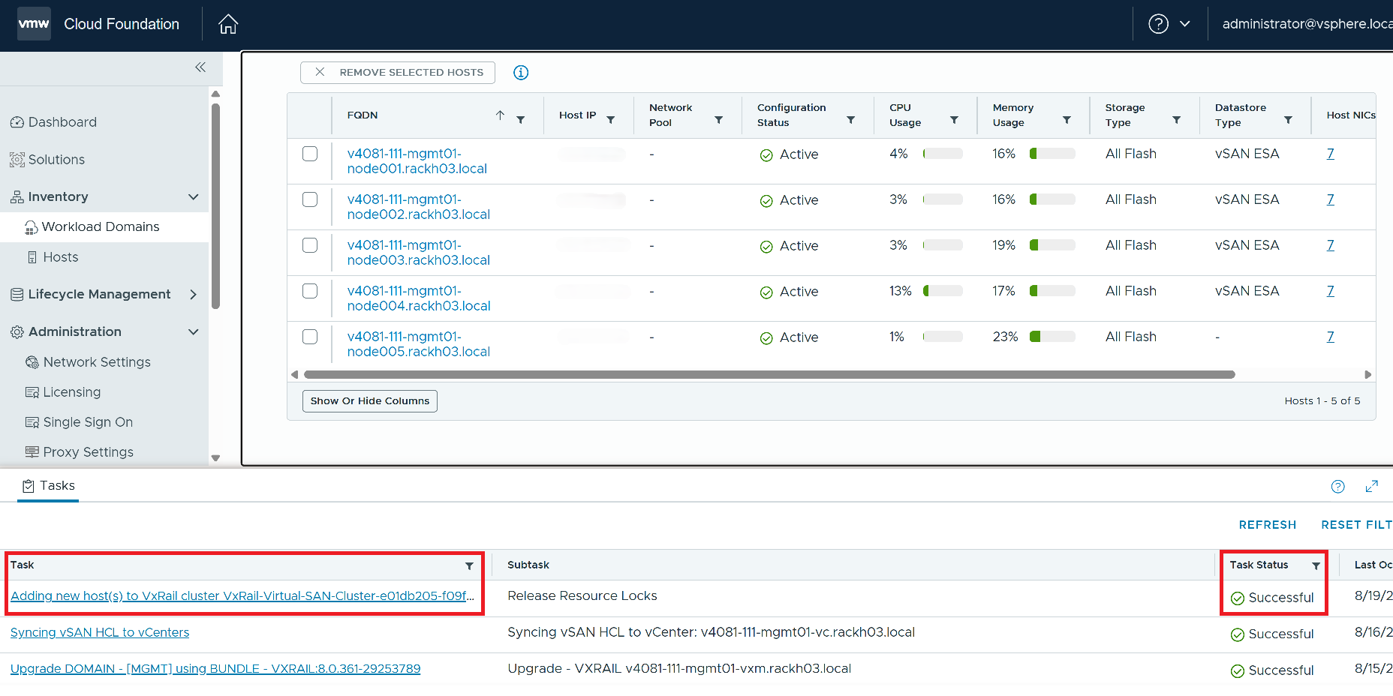The image size is (1393, 696).
Task: Tick the checkbox for node005 host row
Action: (x=309, y=336)
